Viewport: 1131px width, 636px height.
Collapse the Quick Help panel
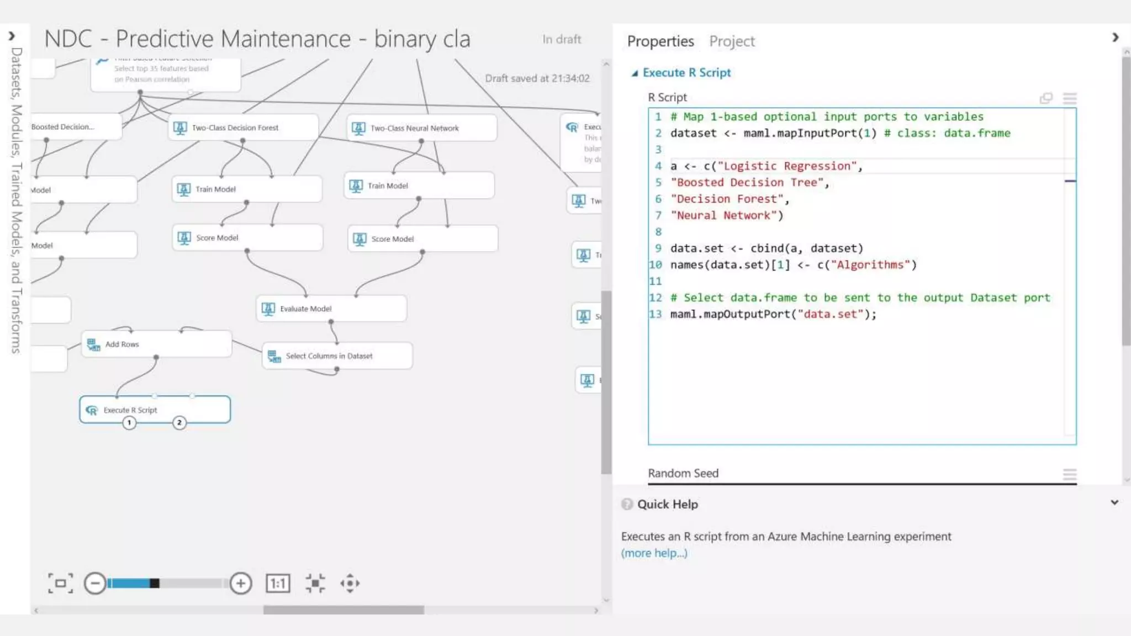coord(1114,503)
